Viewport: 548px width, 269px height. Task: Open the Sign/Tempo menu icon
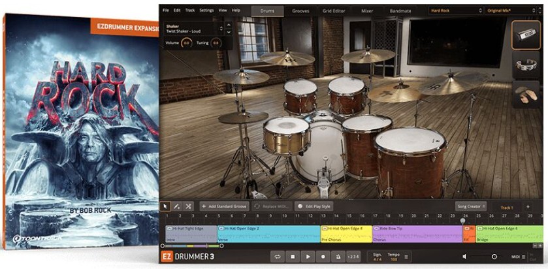pyautogui.click(x=406, y=257)
